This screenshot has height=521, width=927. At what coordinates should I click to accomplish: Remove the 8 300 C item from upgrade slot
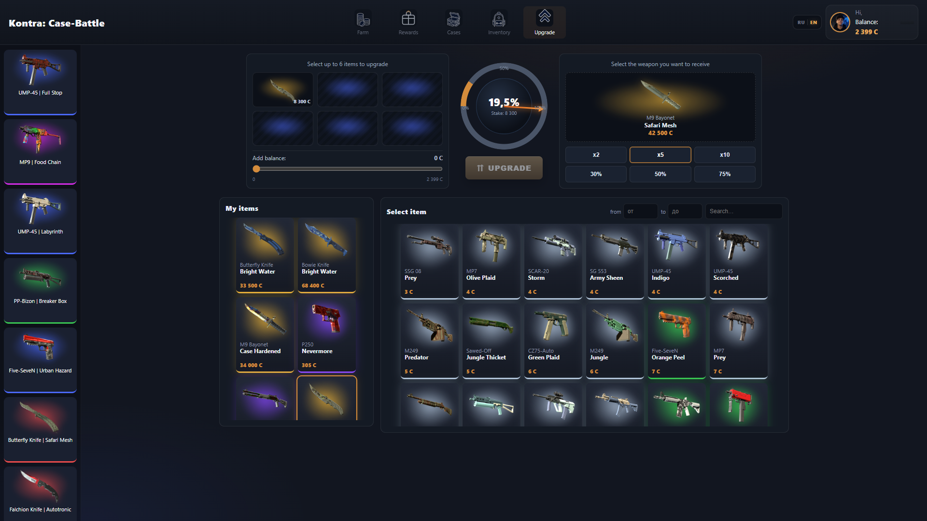point(283,90)
